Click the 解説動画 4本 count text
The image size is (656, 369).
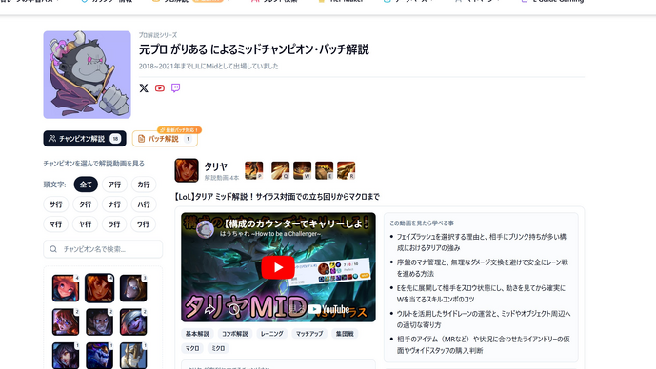tap(222, 178)
